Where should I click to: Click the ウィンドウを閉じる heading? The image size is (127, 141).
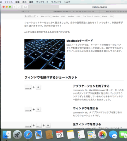click(85, 108)
